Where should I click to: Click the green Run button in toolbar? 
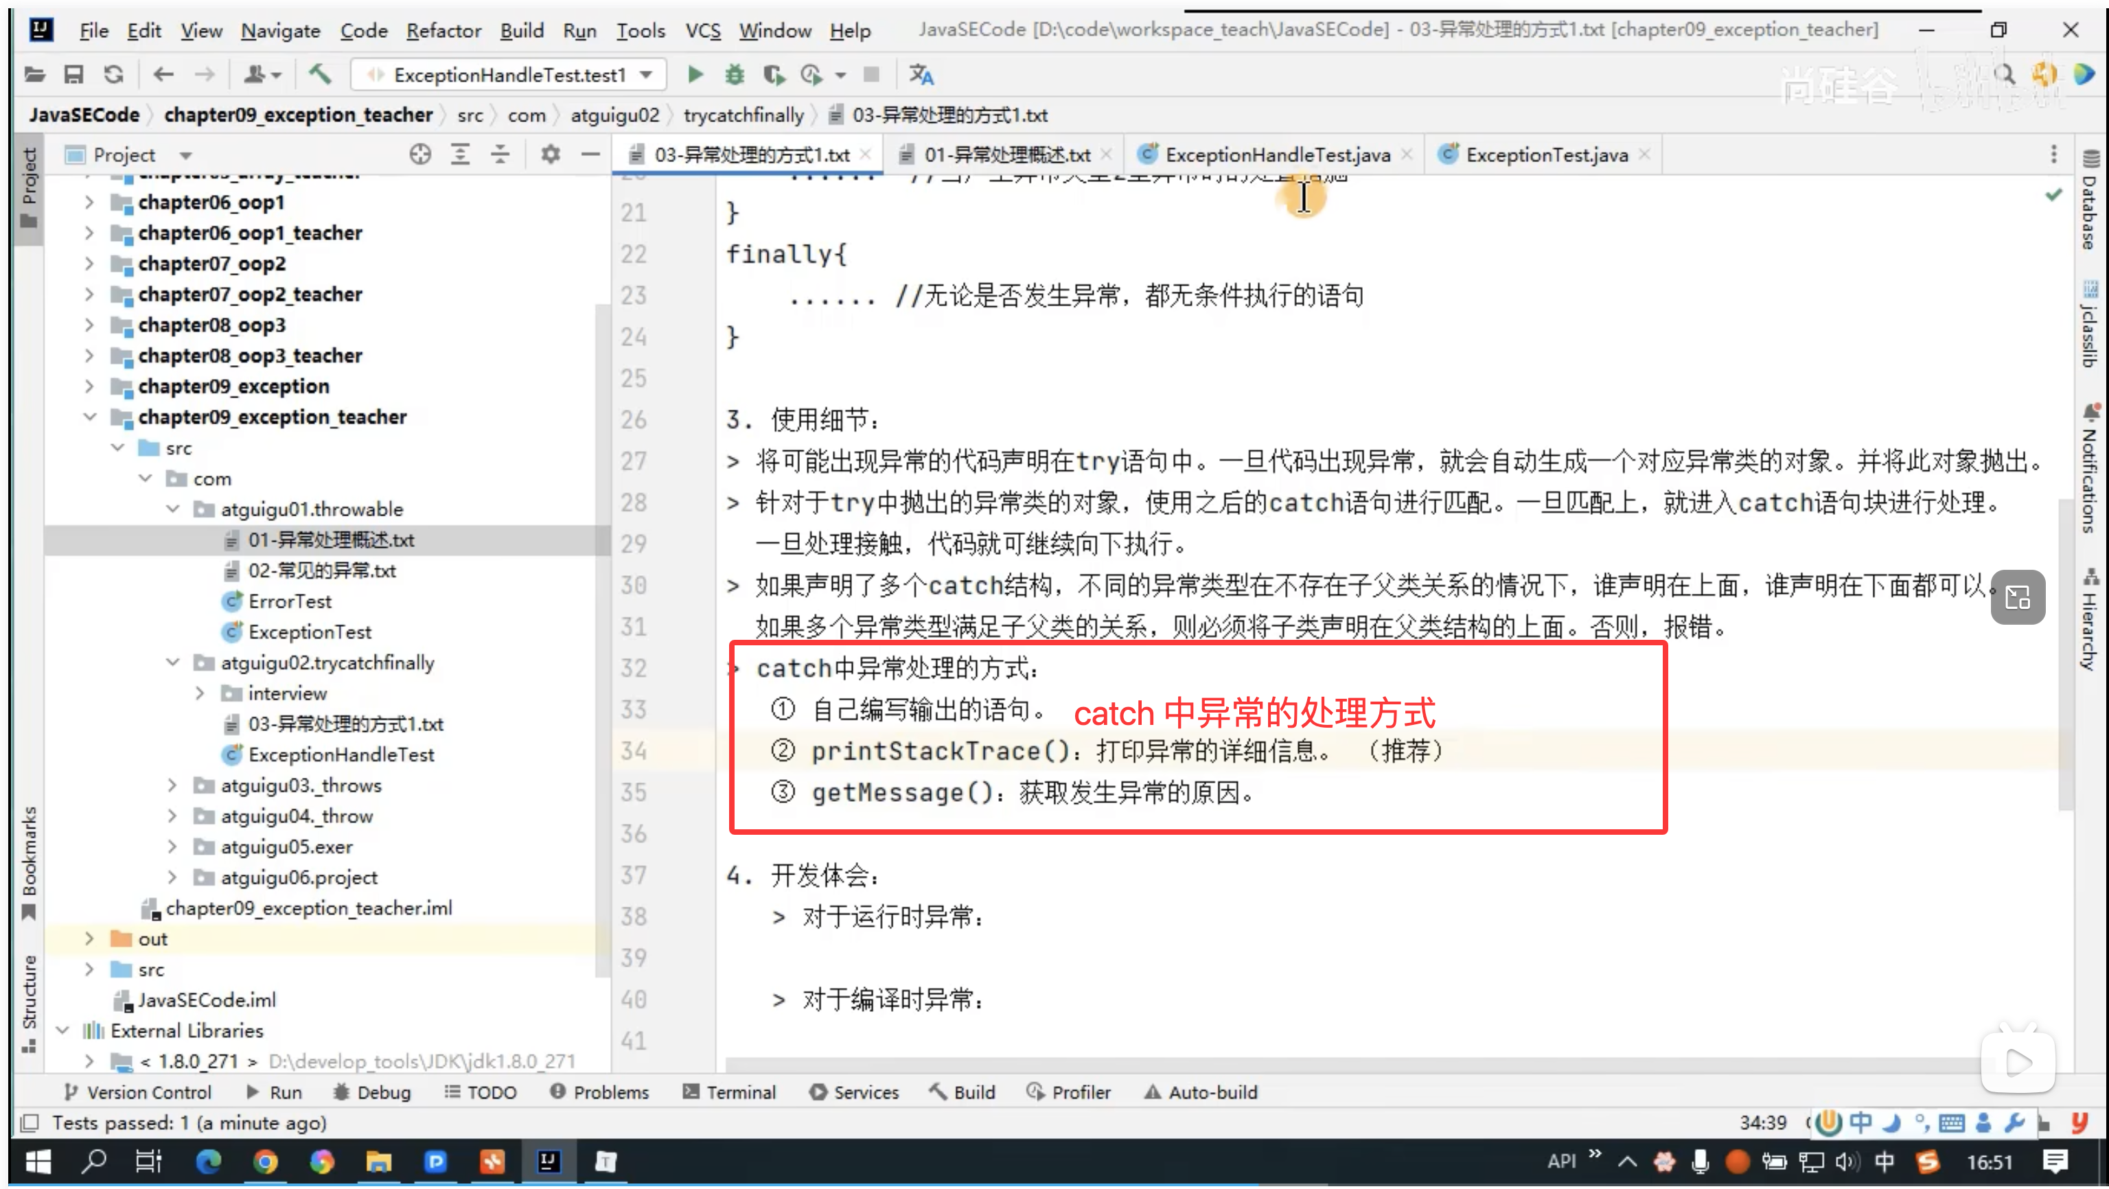click(x=695, y=75)
